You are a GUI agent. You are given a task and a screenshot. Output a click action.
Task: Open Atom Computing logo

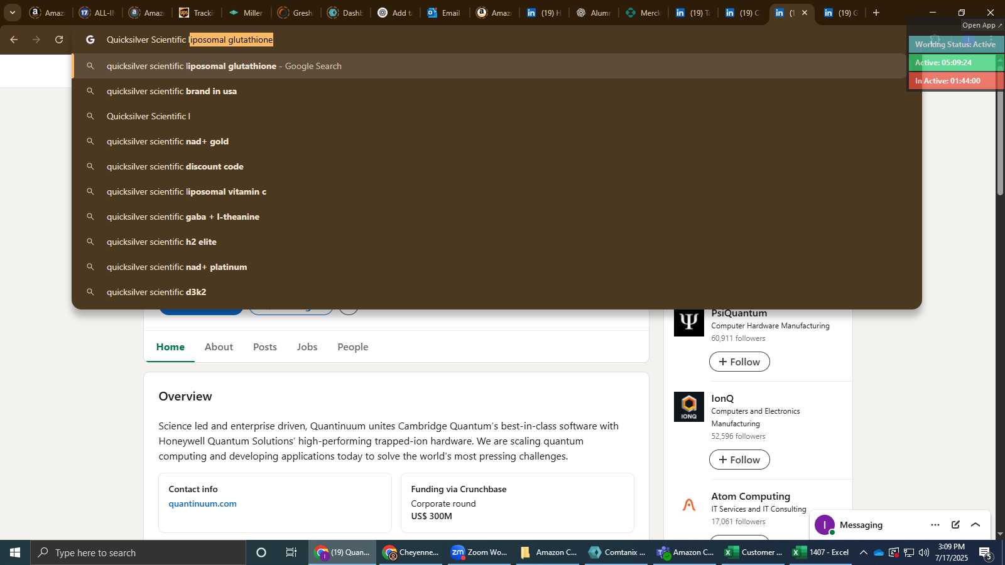click(x=689, y=505)
